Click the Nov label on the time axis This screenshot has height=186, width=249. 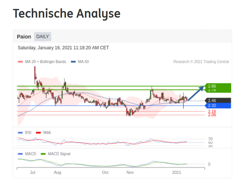coord(130,173)
